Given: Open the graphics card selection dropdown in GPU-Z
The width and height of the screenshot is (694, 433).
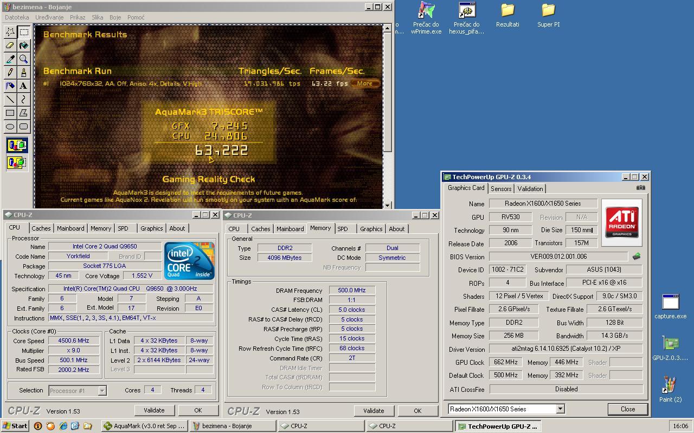Looking at the screenshot, I should click(x=561, y=409).
